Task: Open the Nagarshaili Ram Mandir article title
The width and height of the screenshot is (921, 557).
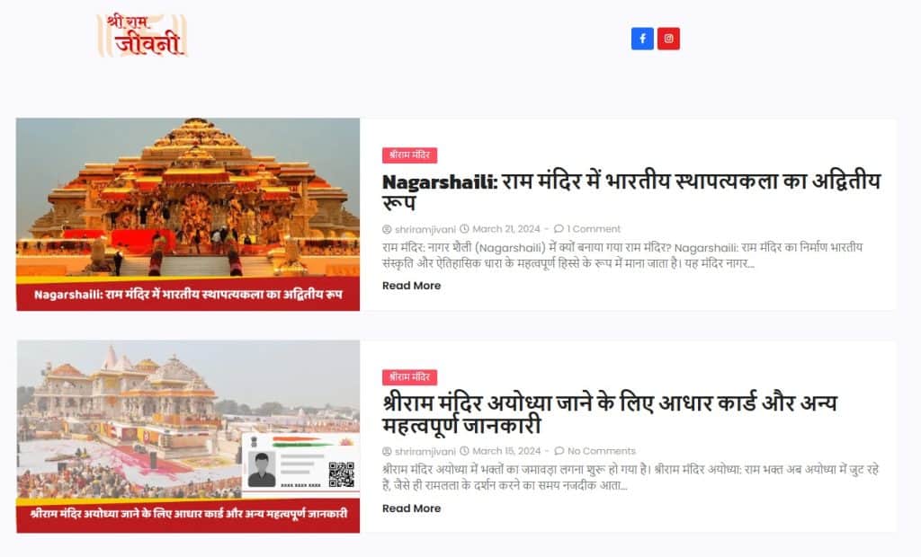Action: (x=631, y=192)
